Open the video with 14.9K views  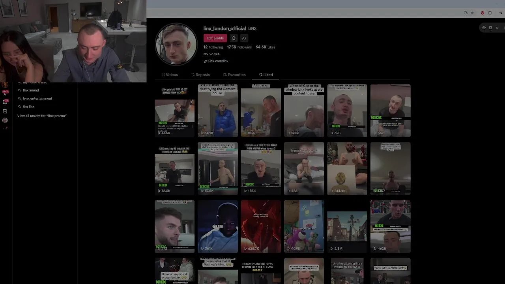(218, 111)
